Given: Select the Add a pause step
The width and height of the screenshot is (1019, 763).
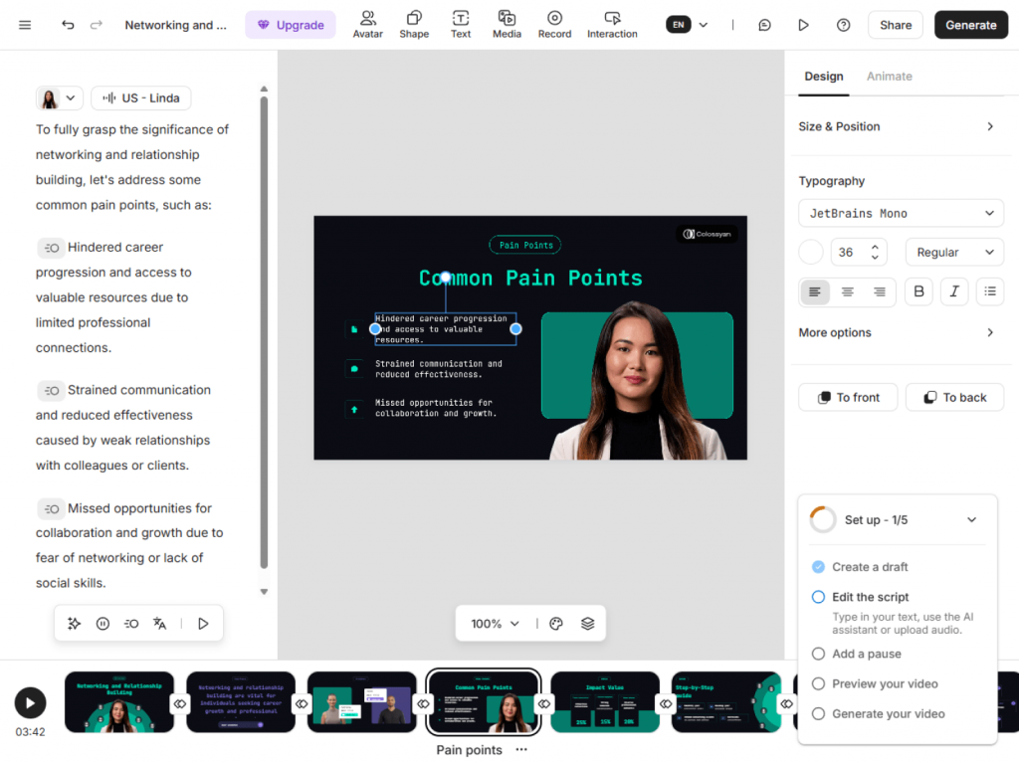Looking at the screenshot, I should (x=867, y=654).
